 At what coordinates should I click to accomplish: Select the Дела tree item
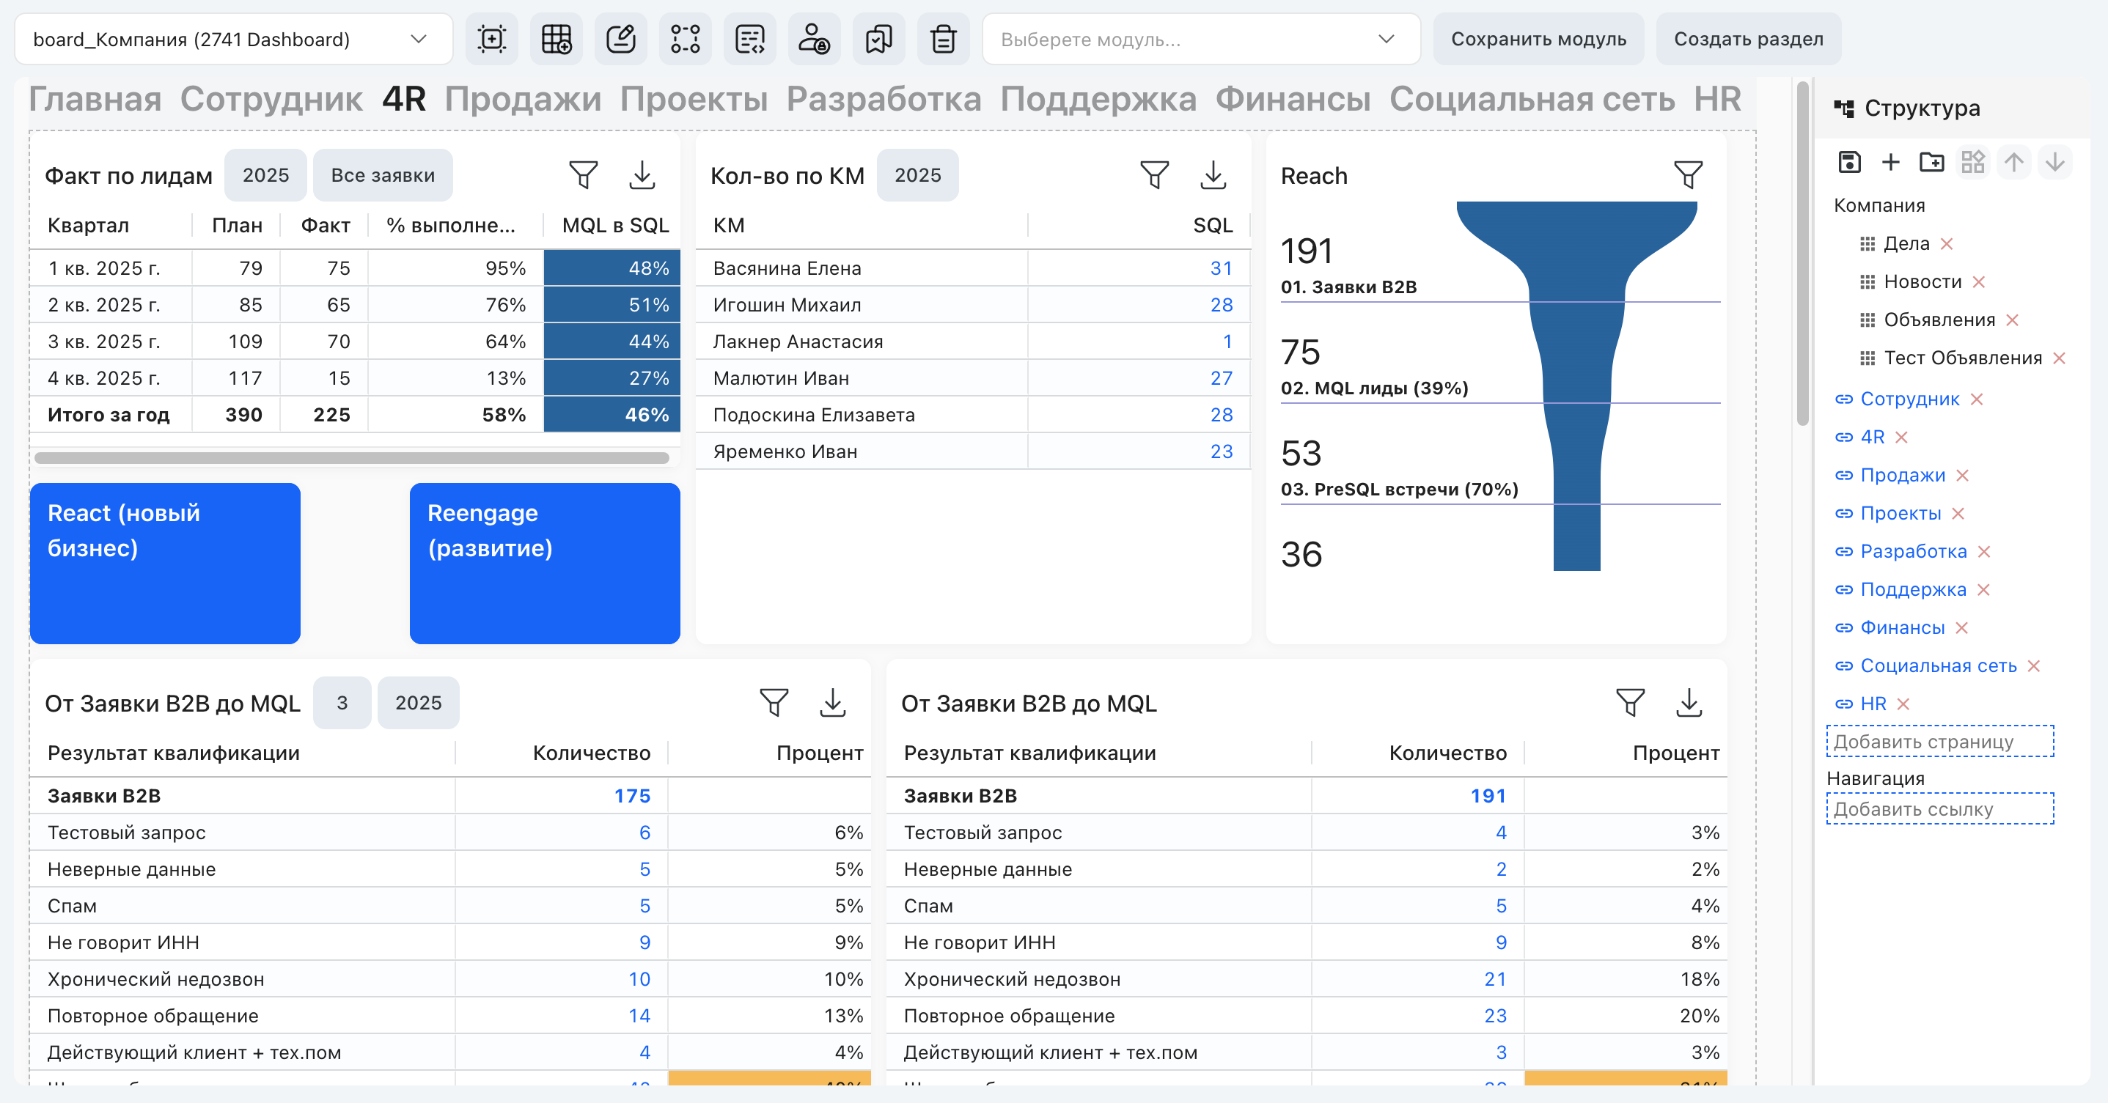click(x=1906, y=244)
